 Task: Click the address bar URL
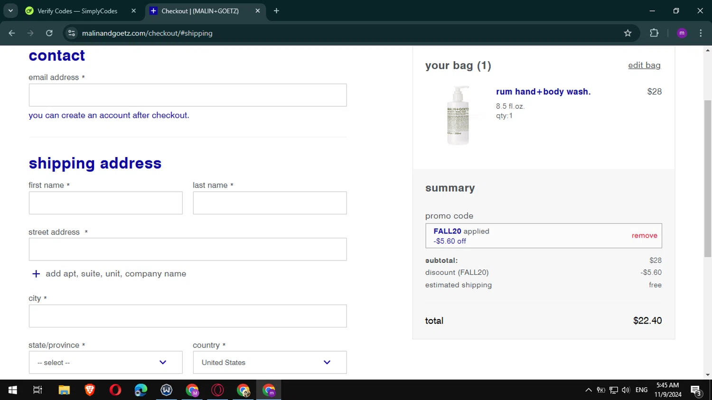pos(147,33)
